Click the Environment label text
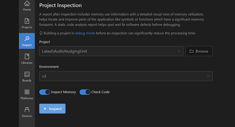The width and height of the screenshot is (235, 127). [49, 67]
